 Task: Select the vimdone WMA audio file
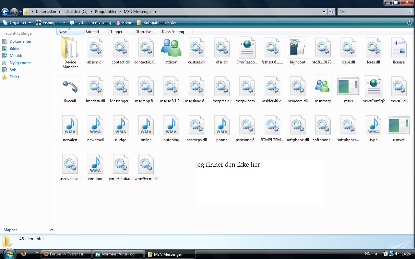click(95, 164)
